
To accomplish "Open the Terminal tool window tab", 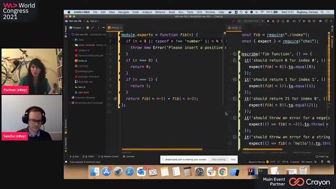I will pyautogui.click(x=129, y=156).
